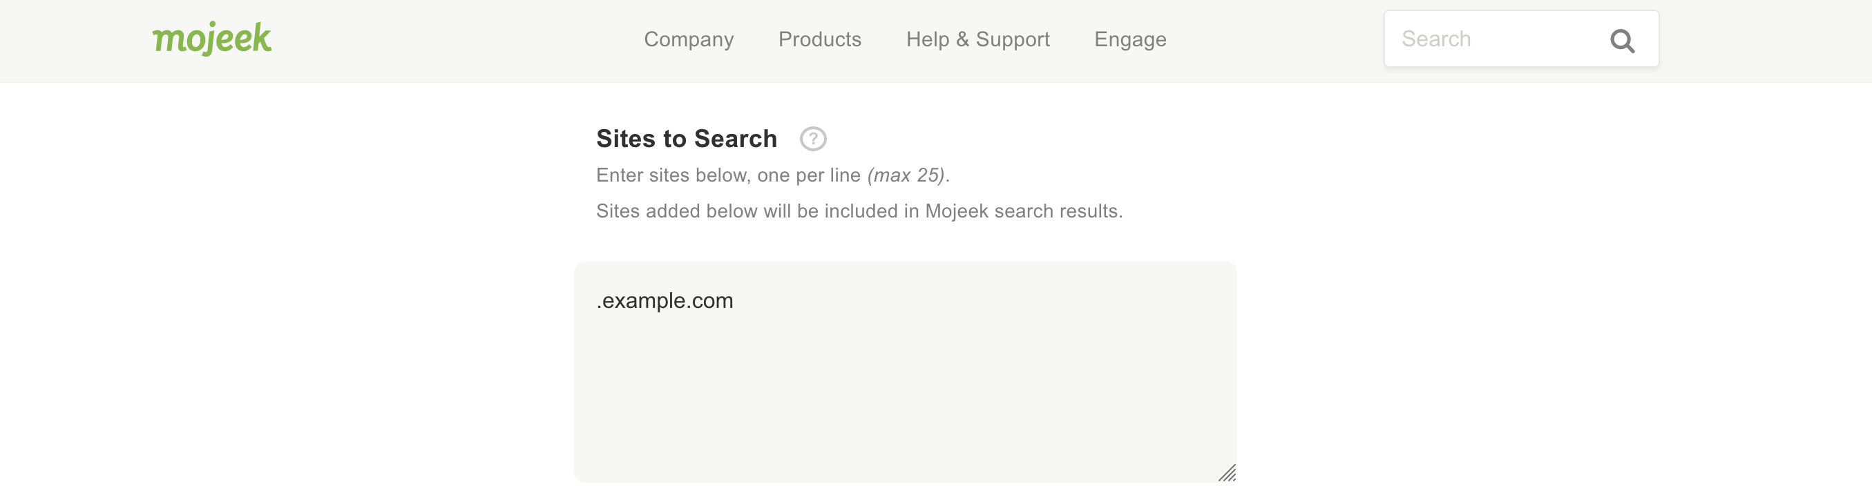Viewport: 1872px width, 504px height.
Task: Click the italic (max 25) text
Action: coord(906,175)
